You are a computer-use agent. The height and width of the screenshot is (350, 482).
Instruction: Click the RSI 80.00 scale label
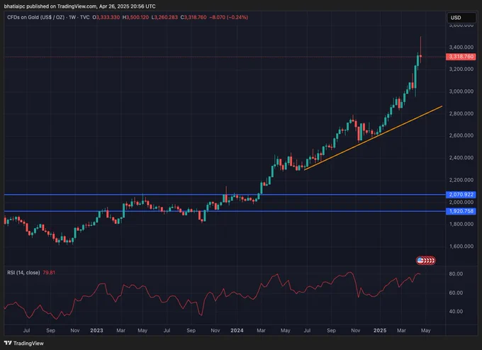tap(456, 273)
